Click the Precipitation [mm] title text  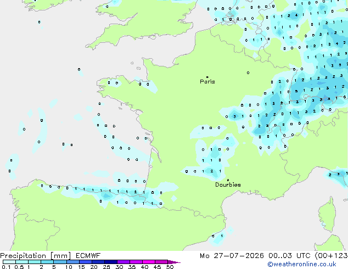pos(36,256)
